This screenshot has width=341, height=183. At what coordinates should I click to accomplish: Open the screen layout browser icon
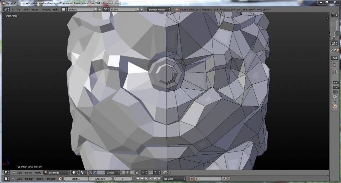click(x=64, y=9)
